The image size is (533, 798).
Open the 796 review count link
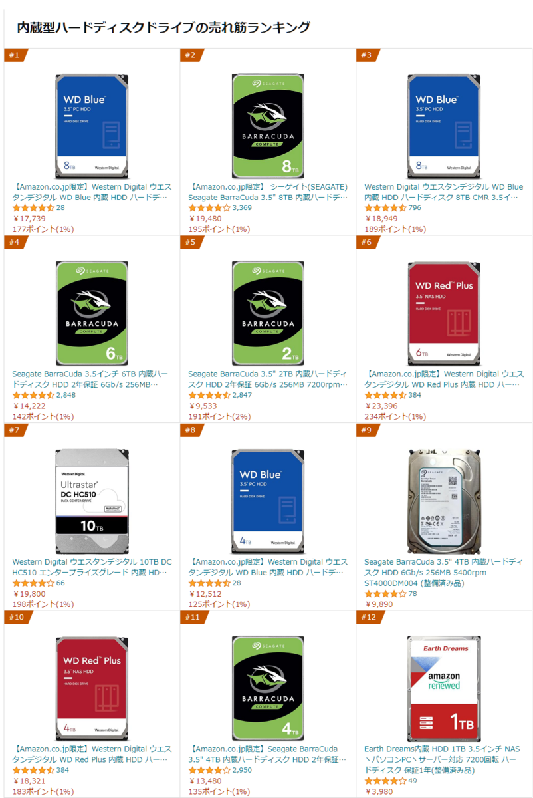(x=415, y=208)
